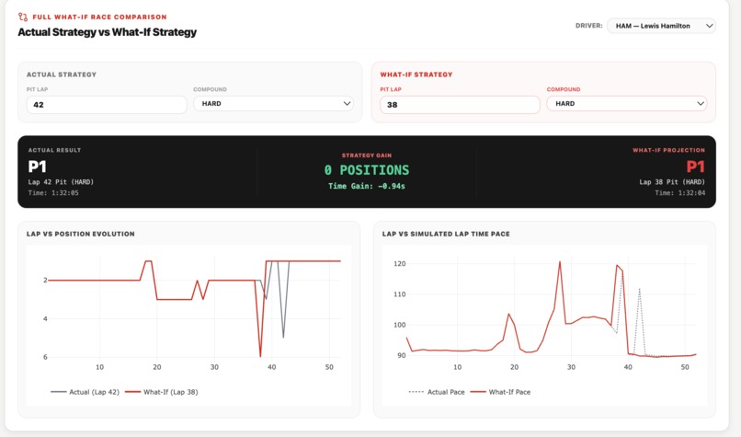This screenshot has width=741, height=437.
Task: Open the Actual Strategy compound dropdown
Action: [x=273, y=104]
